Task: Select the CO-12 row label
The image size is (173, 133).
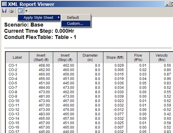Action: click(14, 110)
